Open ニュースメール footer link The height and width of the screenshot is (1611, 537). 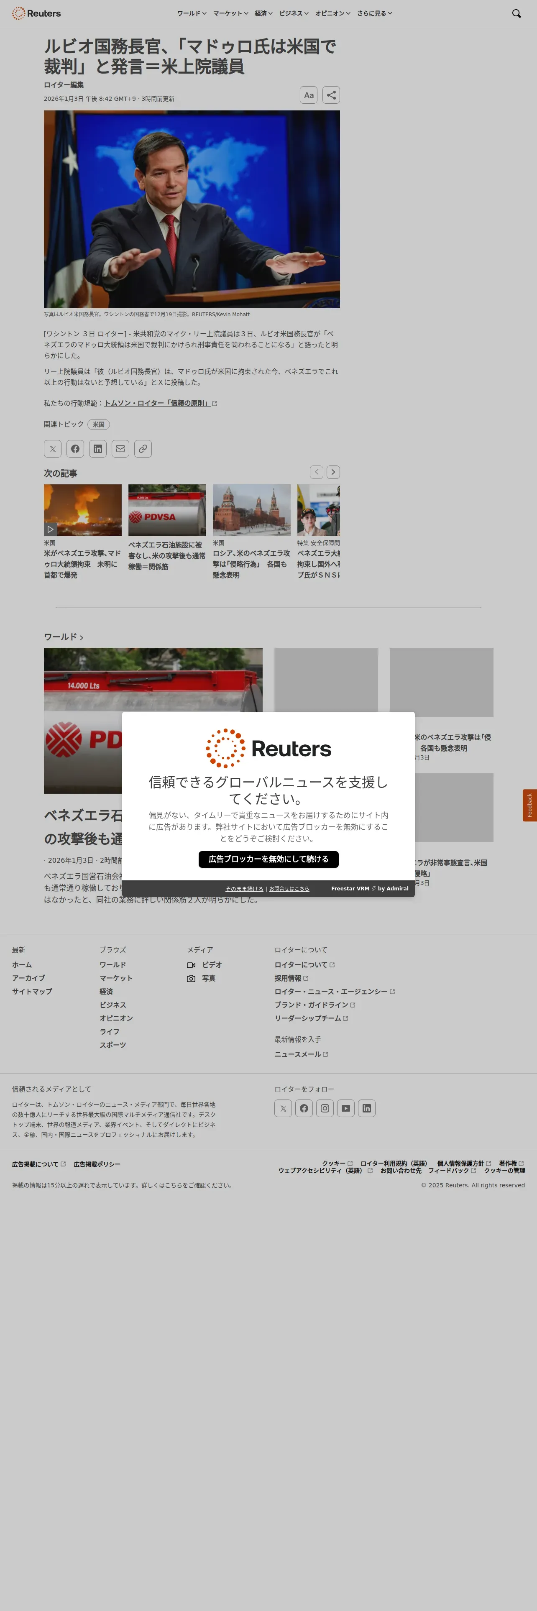tap(301, 1054)
